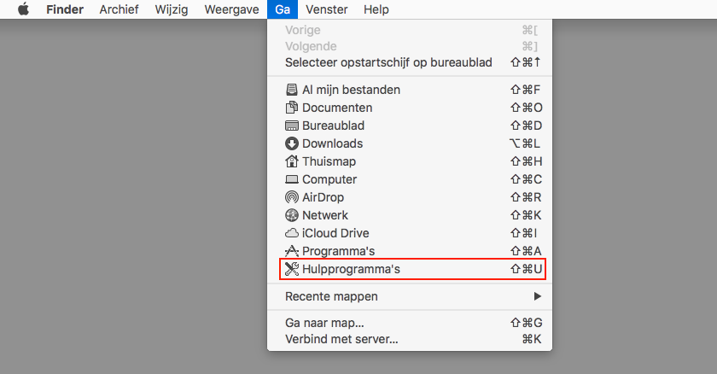Click the Documenten folder icon

coord(292,108)
